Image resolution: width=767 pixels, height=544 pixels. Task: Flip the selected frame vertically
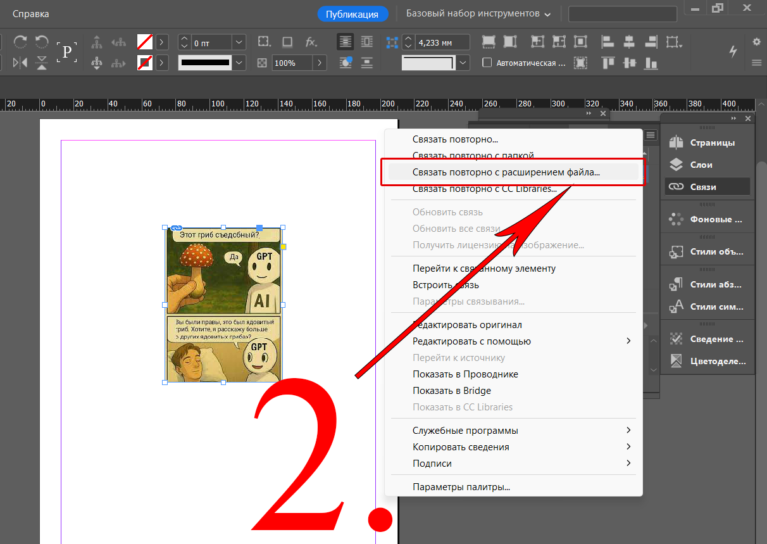pyautogui.click(x=42, y=63)
